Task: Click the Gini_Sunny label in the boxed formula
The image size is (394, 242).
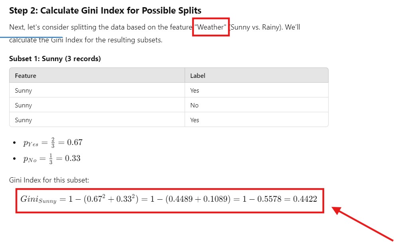Action: pyautogui.click(x=38, y=199)
